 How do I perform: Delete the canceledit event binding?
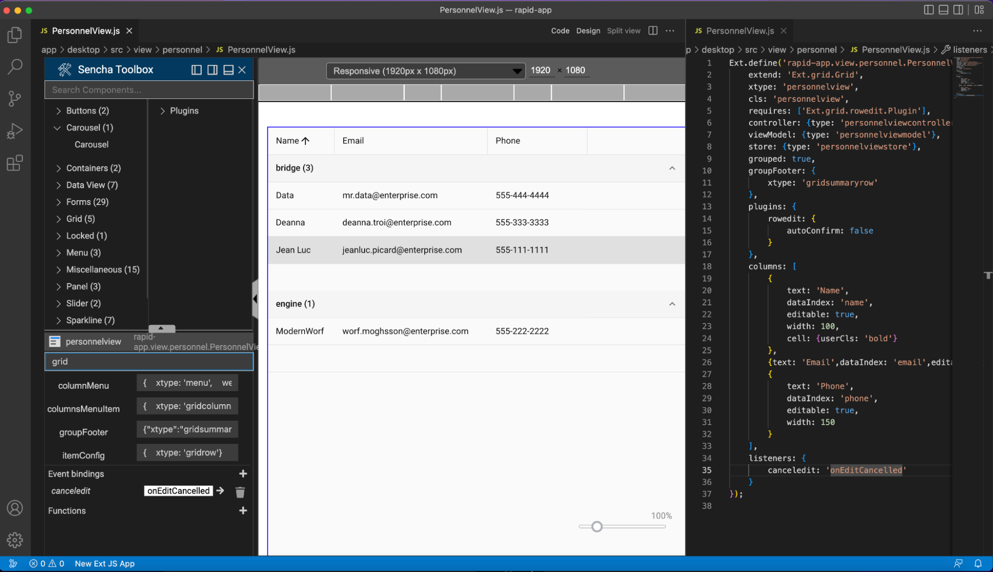[240, 492]
